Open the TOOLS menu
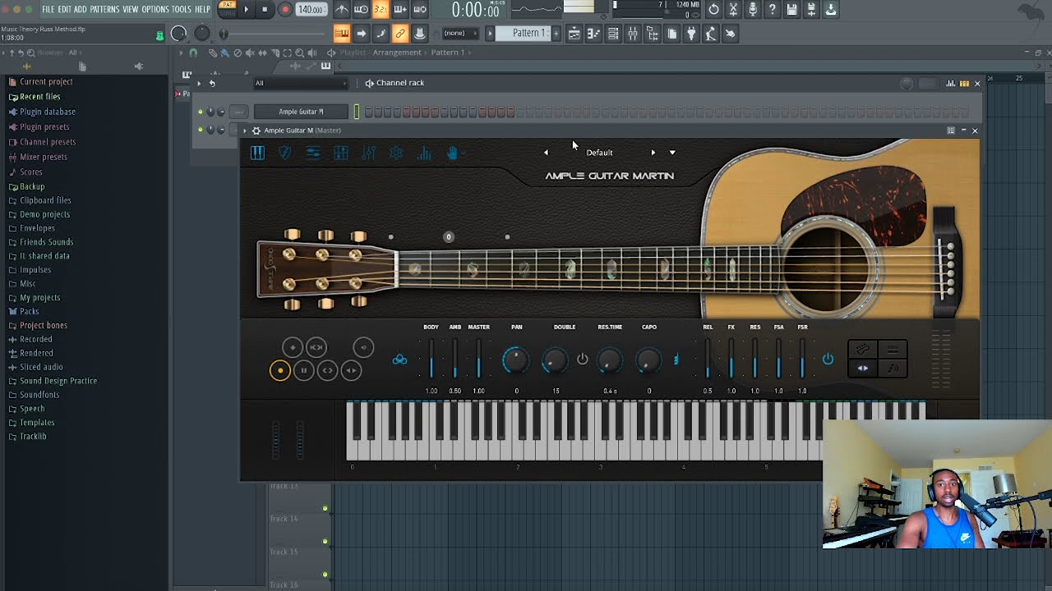 (182, 9)
